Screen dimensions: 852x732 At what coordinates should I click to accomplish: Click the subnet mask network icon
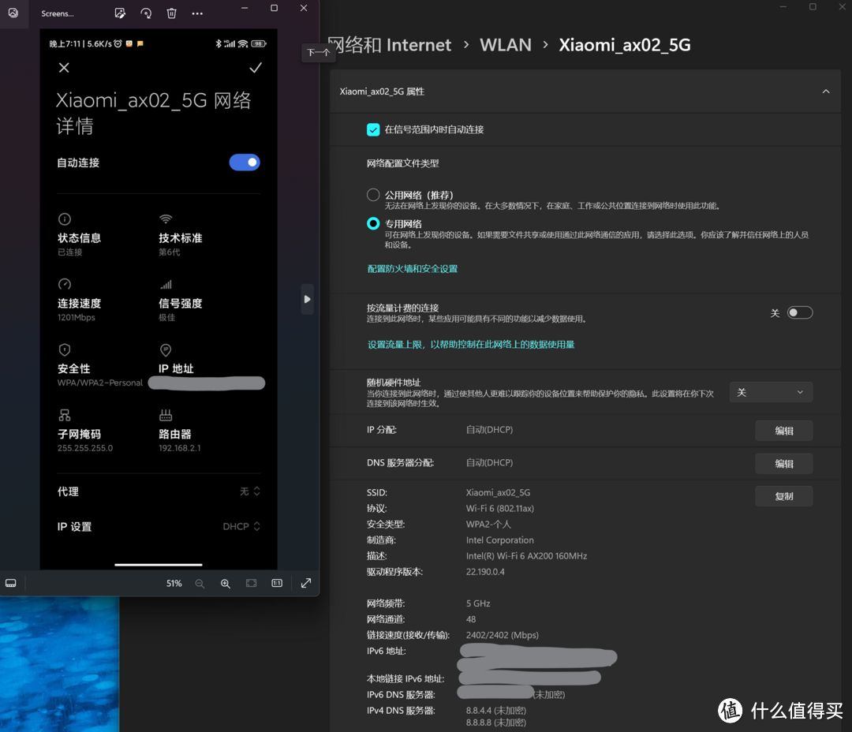click(x=65, y=415)
